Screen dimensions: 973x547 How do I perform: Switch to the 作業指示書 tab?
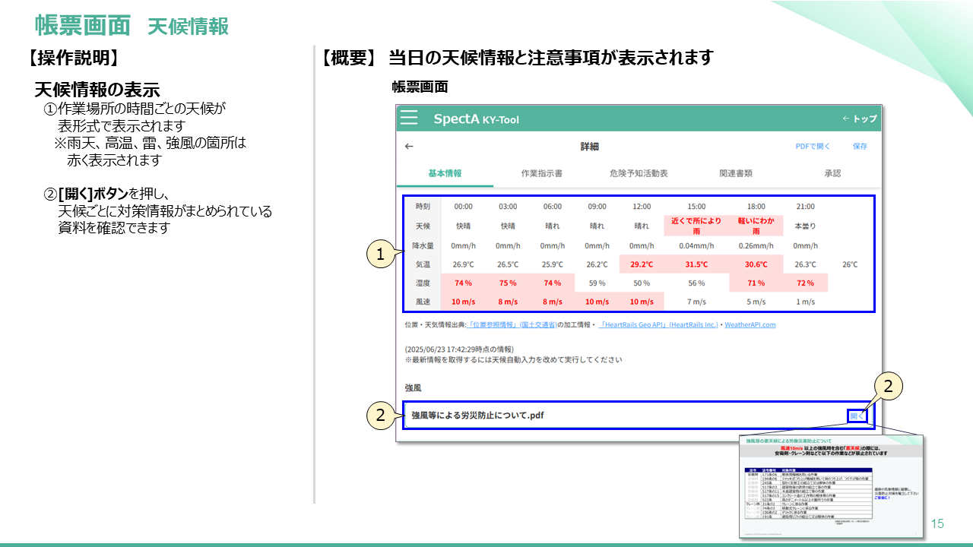pyautogui.click(x=541, y=173)
